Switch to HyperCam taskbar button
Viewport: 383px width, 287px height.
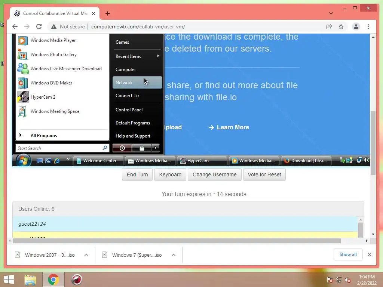pos(202,161)
